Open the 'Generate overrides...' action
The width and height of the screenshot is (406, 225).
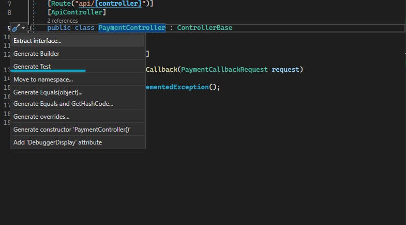pos(41,117)
